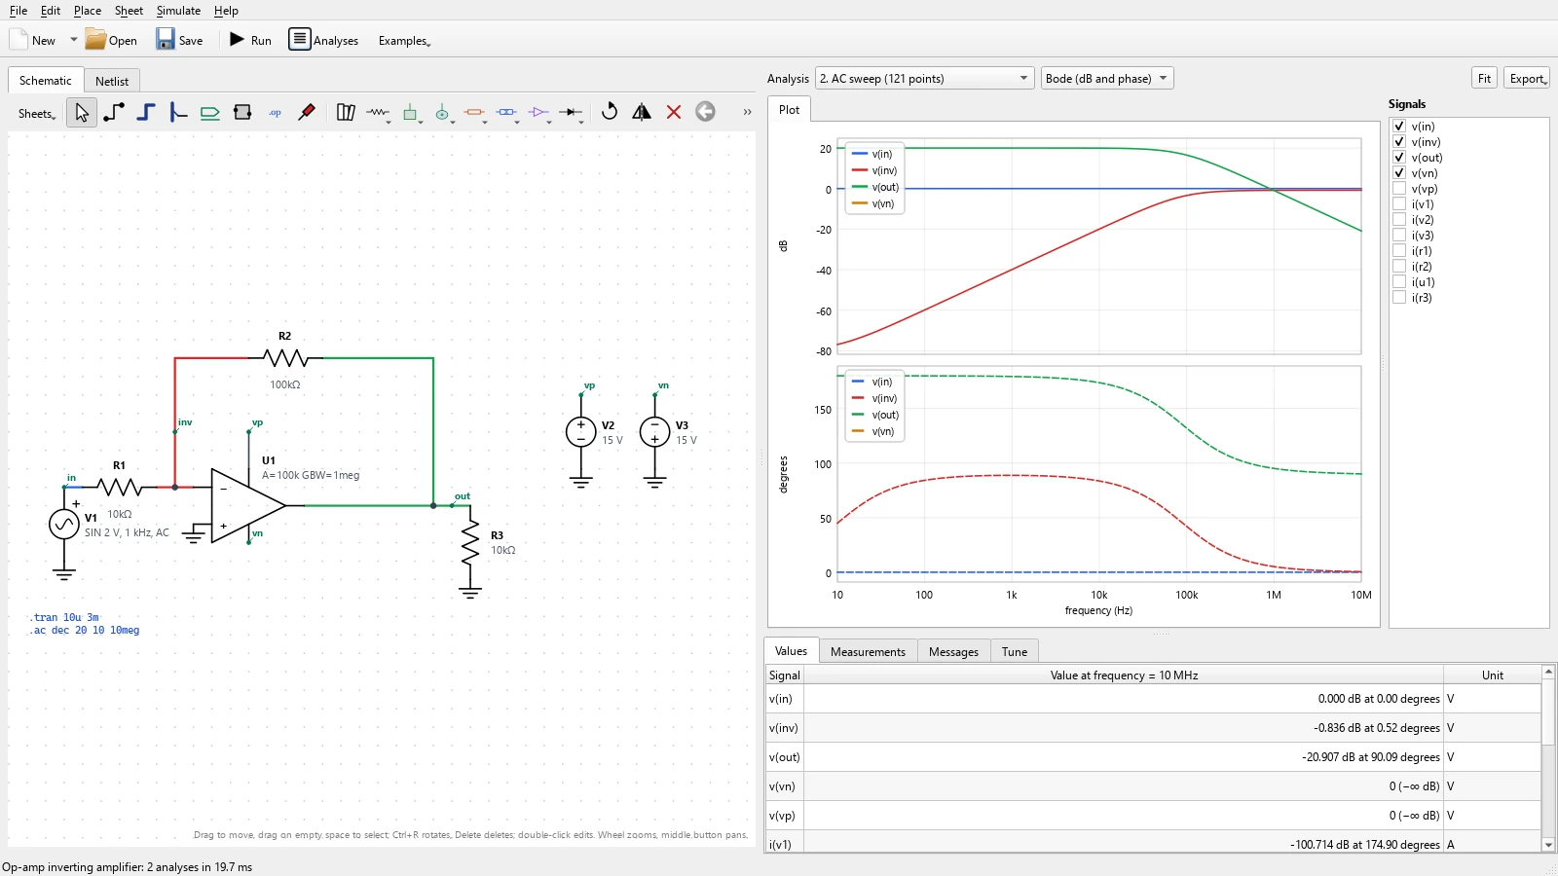
Task: Open the New button dropdown arrow
Action: pyautogui.click(x=73, y=40)
